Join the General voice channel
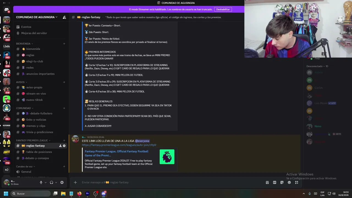Viewport: 352px width, 198px height. (x=41, y=172)
